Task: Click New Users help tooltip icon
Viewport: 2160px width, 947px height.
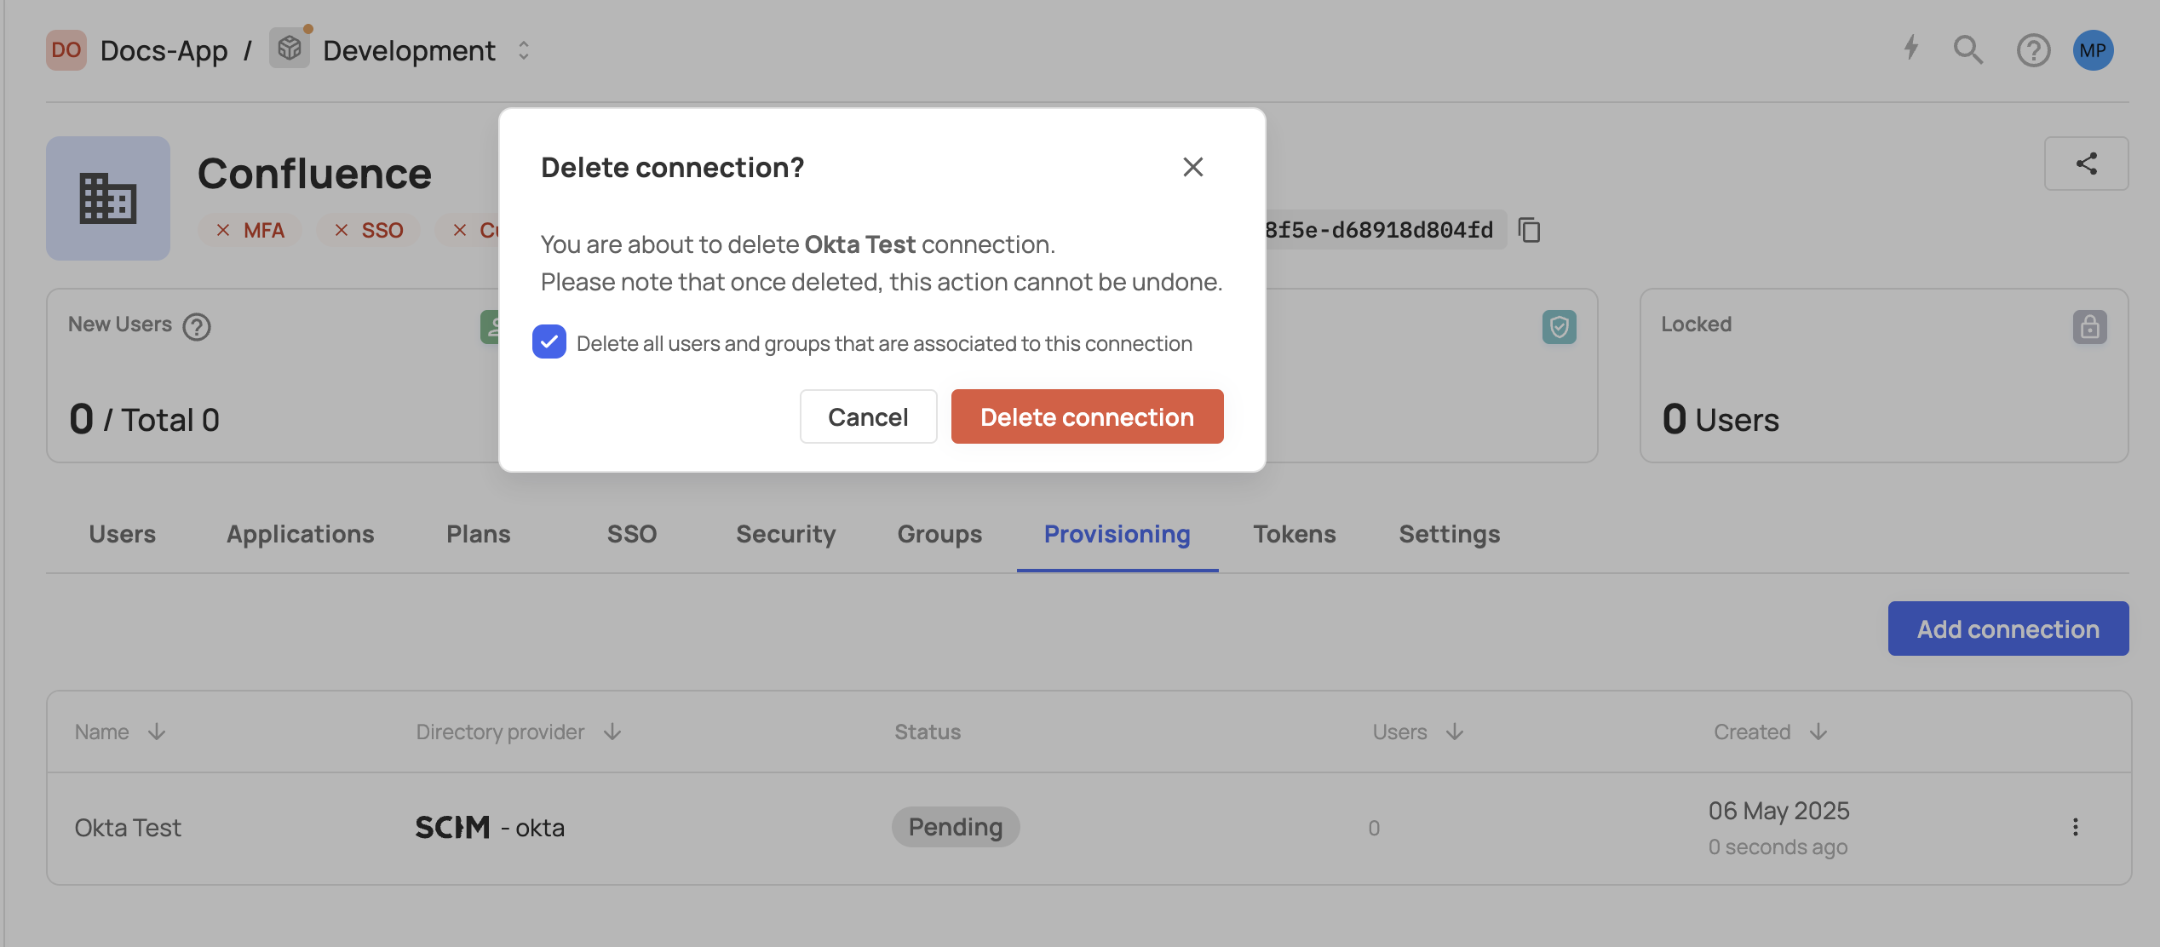Action: [x=197, y=327]
